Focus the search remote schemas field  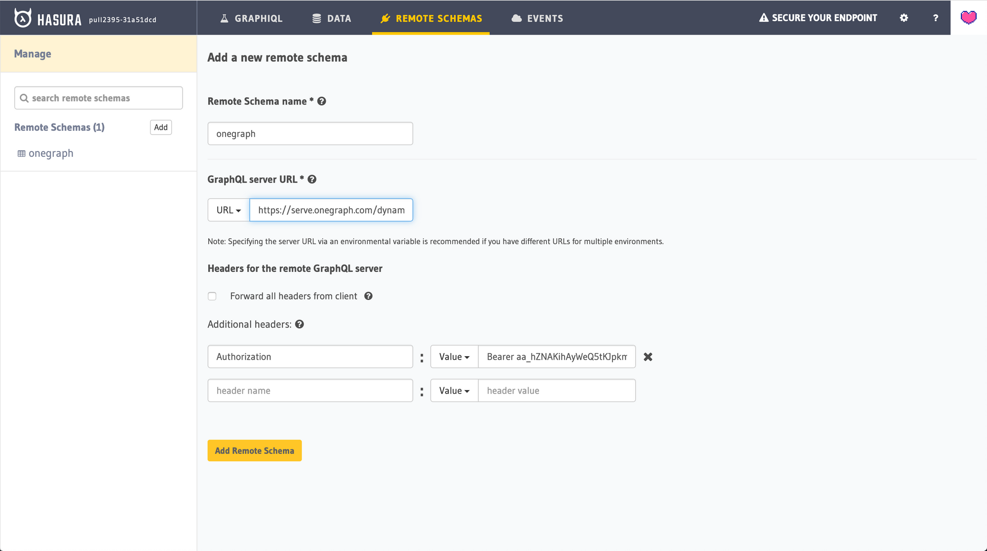[99, 98]
